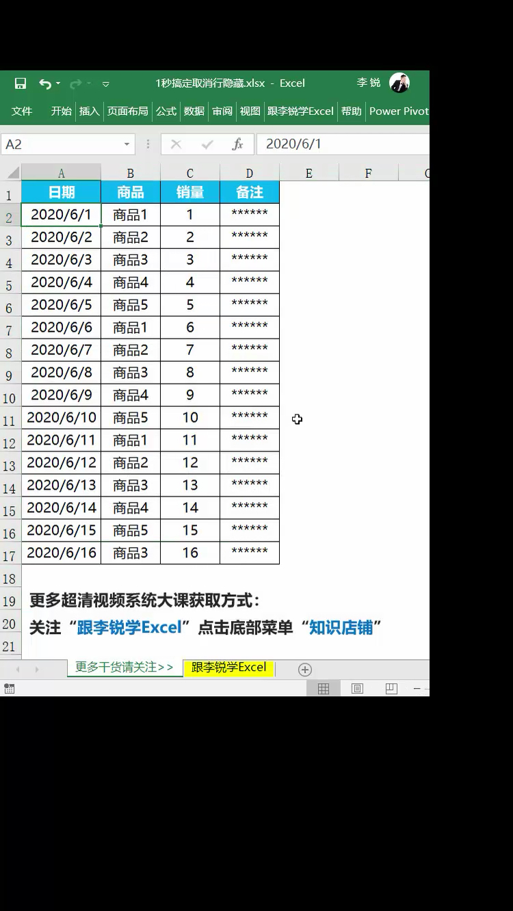Select column A header

[x=61, y=173]
